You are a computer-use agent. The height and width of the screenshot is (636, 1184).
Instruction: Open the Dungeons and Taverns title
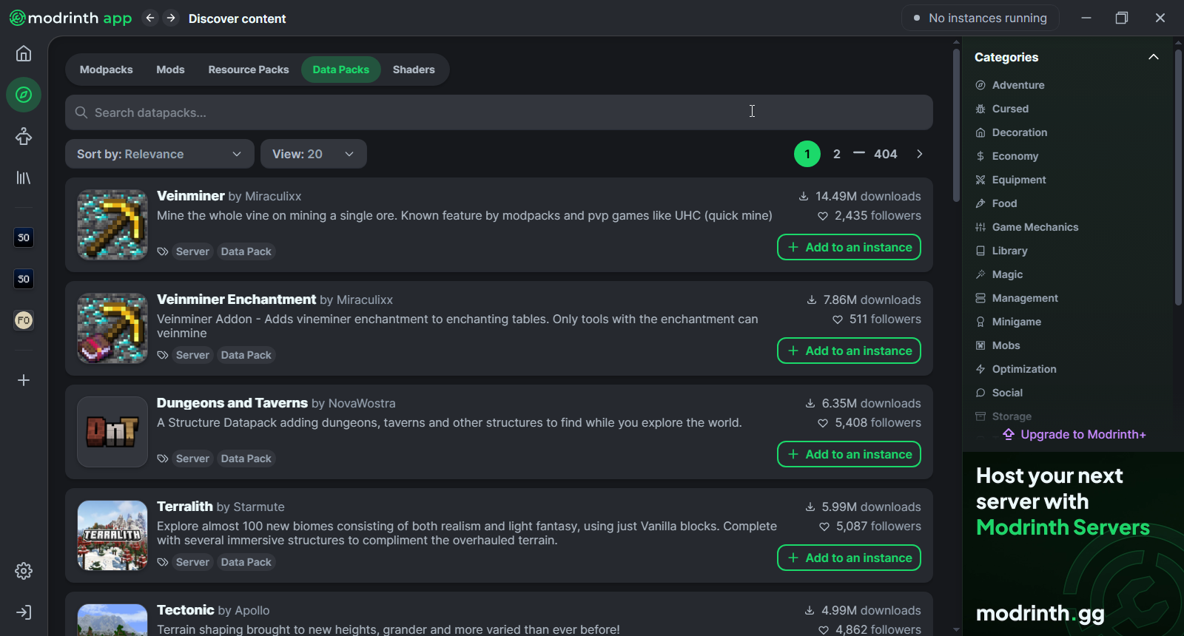[x=232, y=403]
